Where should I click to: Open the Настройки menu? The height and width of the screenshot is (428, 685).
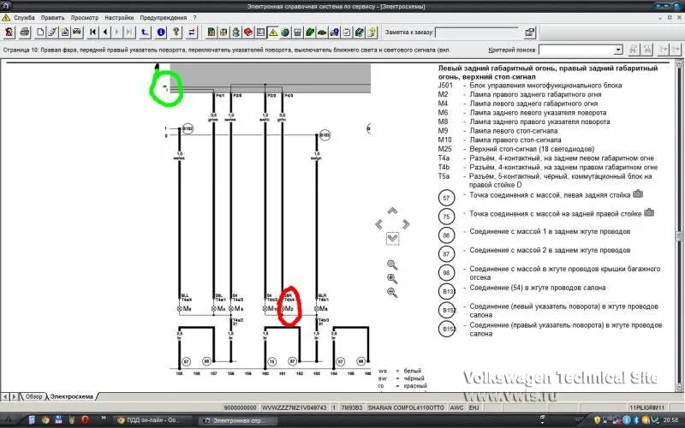pyautogui.click(x=119, y=18)
